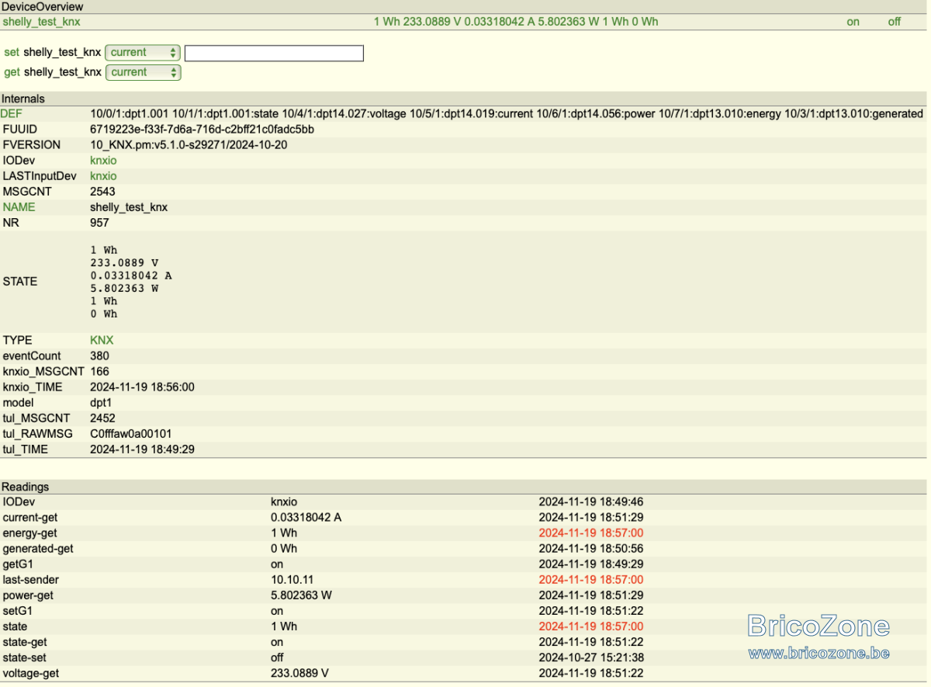Click the voltage-get value 233.0889 V
The height and width of the screenshot is (687, 931).
tap(299, 673)
